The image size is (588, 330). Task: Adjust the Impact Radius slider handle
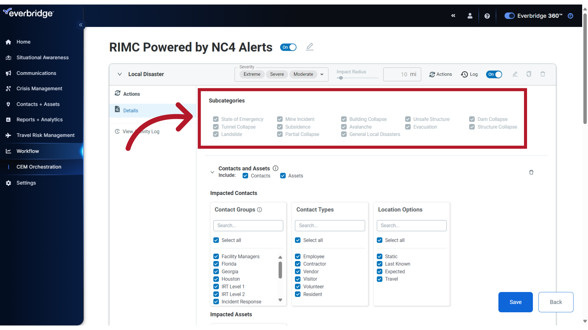pyautogui.click(x=341, y=78)
